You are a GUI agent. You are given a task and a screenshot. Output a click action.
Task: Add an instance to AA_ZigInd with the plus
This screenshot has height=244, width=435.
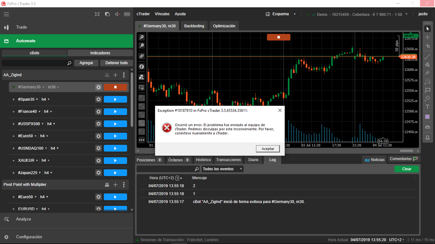(x=116, y=75)
